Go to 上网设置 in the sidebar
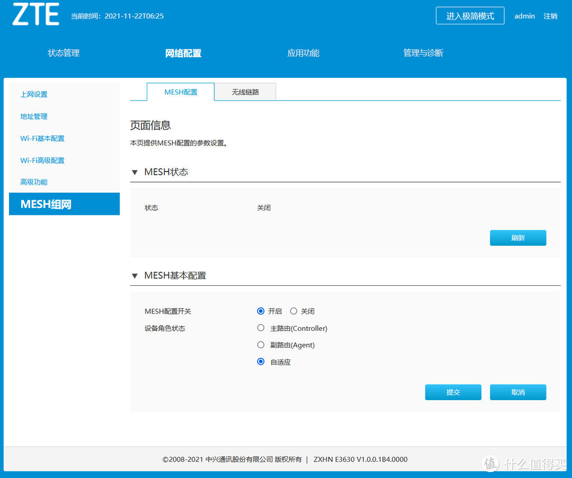The width and height of the screenshot is (572, 478). coord(33,94)
